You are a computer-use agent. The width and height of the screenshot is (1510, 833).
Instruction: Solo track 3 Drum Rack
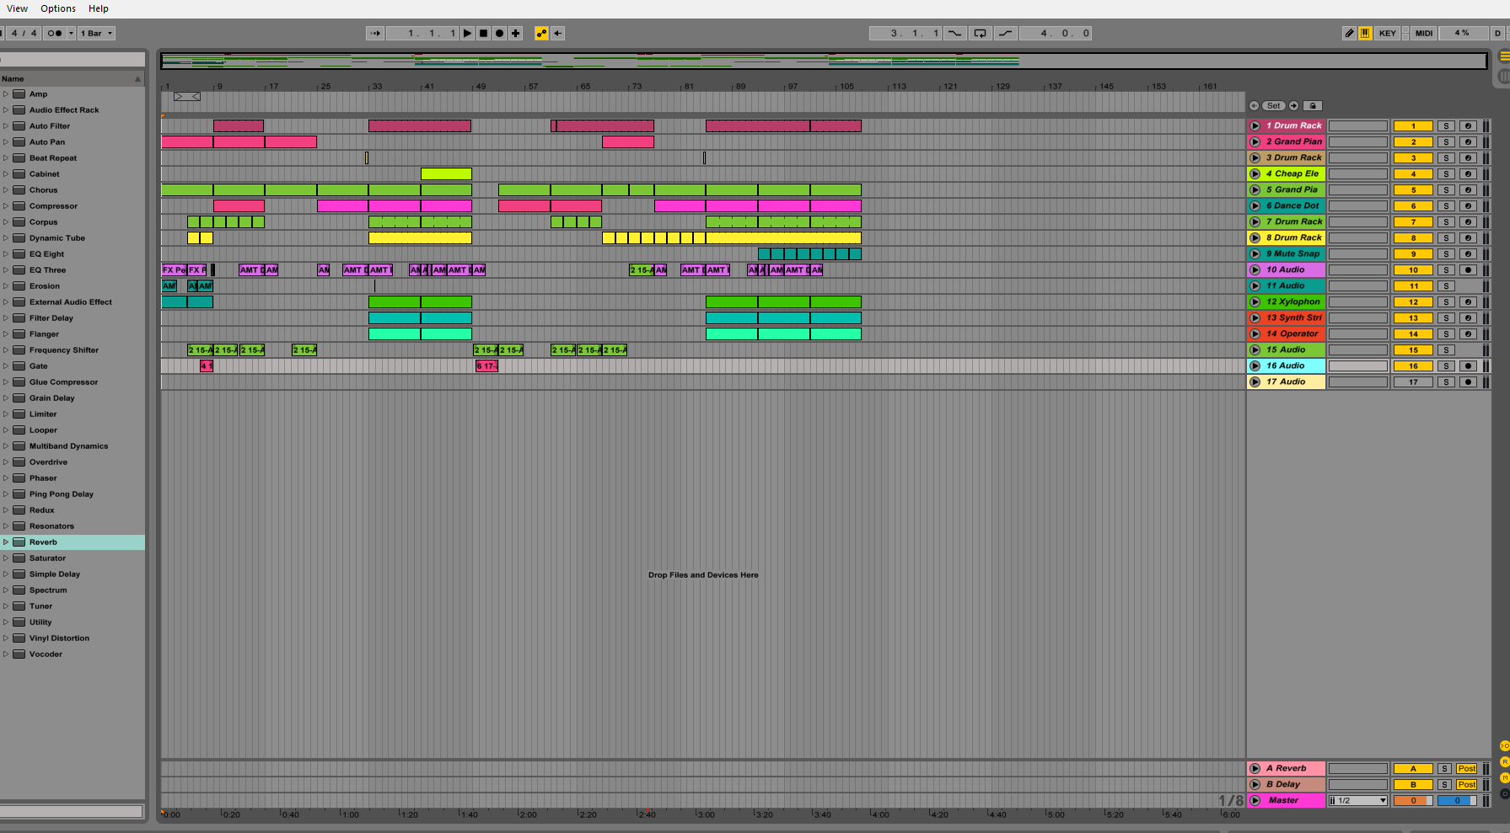(1446, 158)
